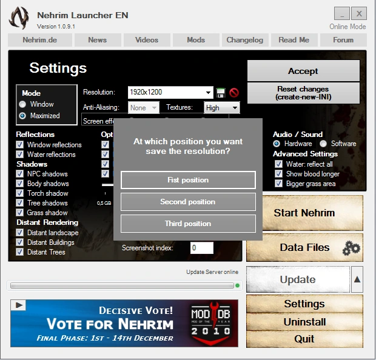
Task: Open the Changelog tab
Action: [245, 40]
